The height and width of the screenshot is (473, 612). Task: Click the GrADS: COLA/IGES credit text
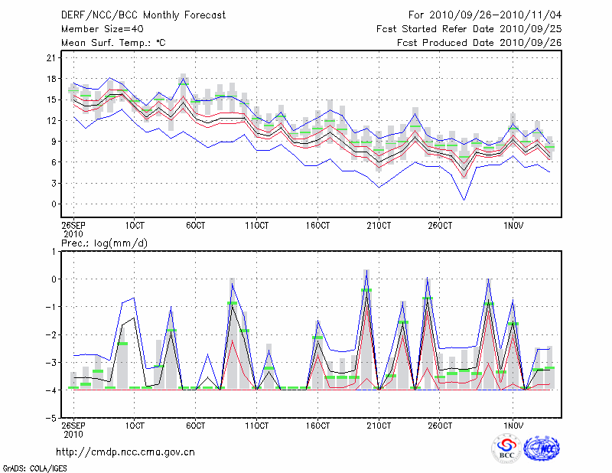[x=34, y=468]
